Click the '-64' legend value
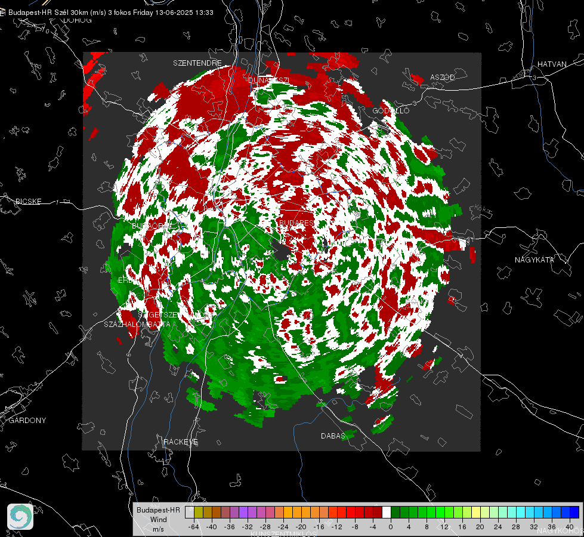The width and height of the screenshot is (584, 537). [194, 527]
